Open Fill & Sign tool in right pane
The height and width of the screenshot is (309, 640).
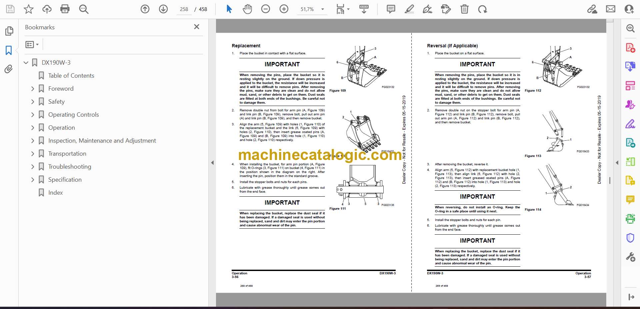(x=630, y=124)
